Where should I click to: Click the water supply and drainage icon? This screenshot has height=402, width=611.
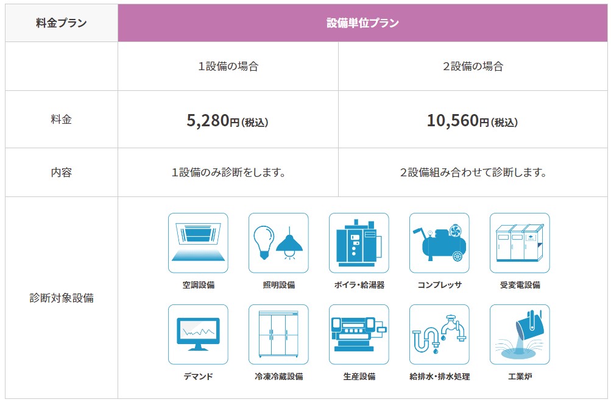439,334
